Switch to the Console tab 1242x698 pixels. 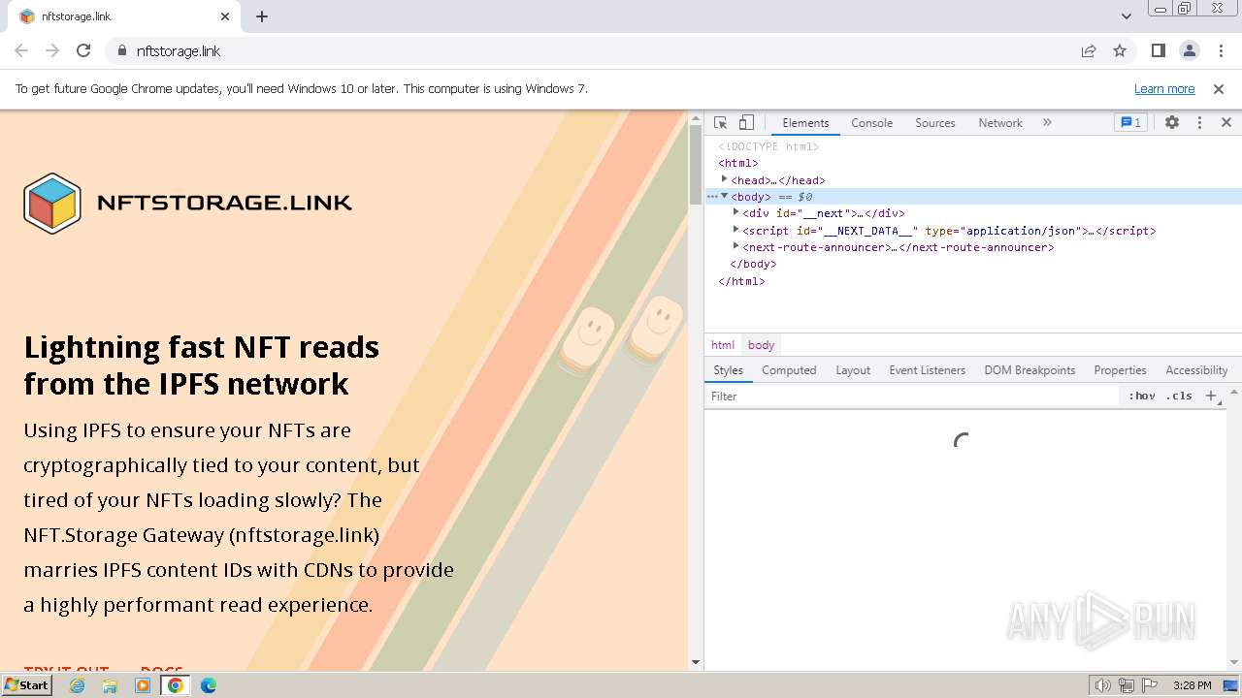[x=871, y=122]
